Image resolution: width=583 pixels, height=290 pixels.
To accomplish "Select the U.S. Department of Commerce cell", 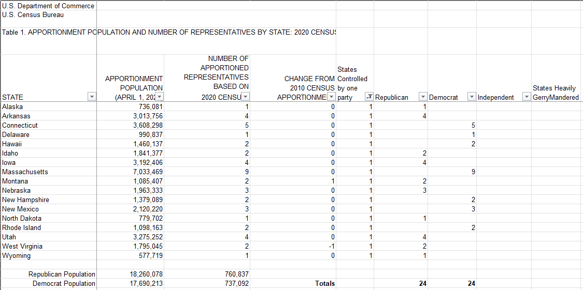I will click(49, 6).
